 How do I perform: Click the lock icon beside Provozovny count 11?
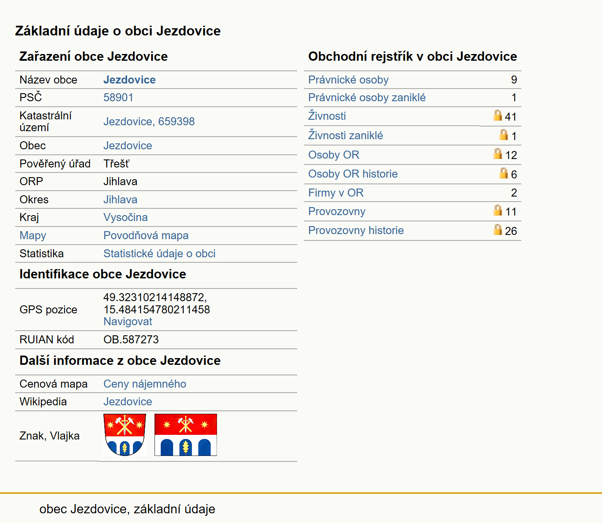tap(498, 210)
